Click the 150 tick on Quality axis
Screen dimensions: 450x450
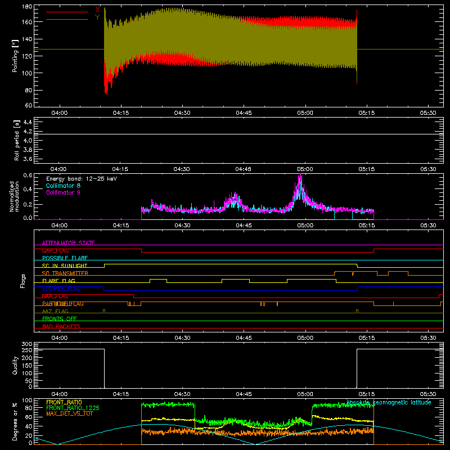click(27, 366)
